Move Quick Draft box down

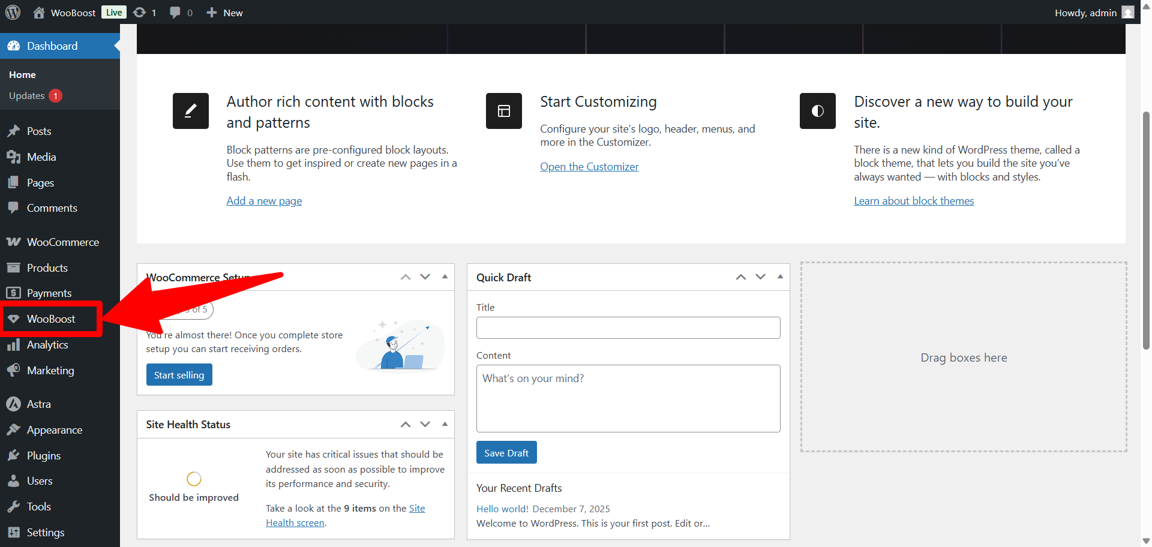pos(760,276)
